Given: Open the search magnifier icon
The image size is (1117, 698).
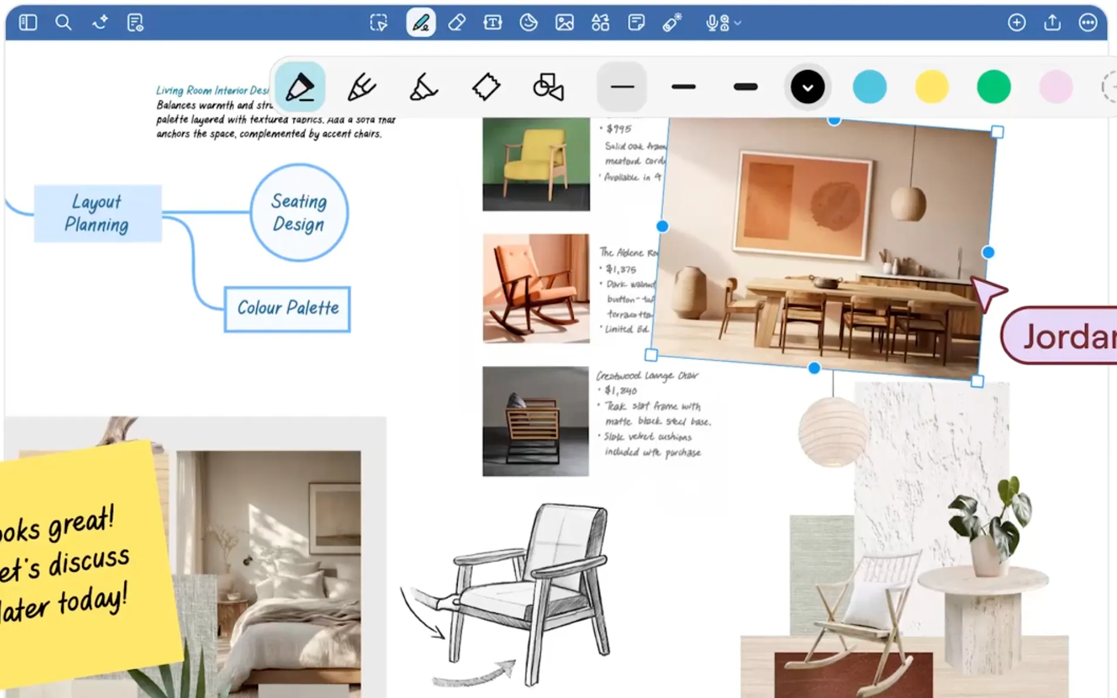Looking at the screenshot, I should 63,23.
